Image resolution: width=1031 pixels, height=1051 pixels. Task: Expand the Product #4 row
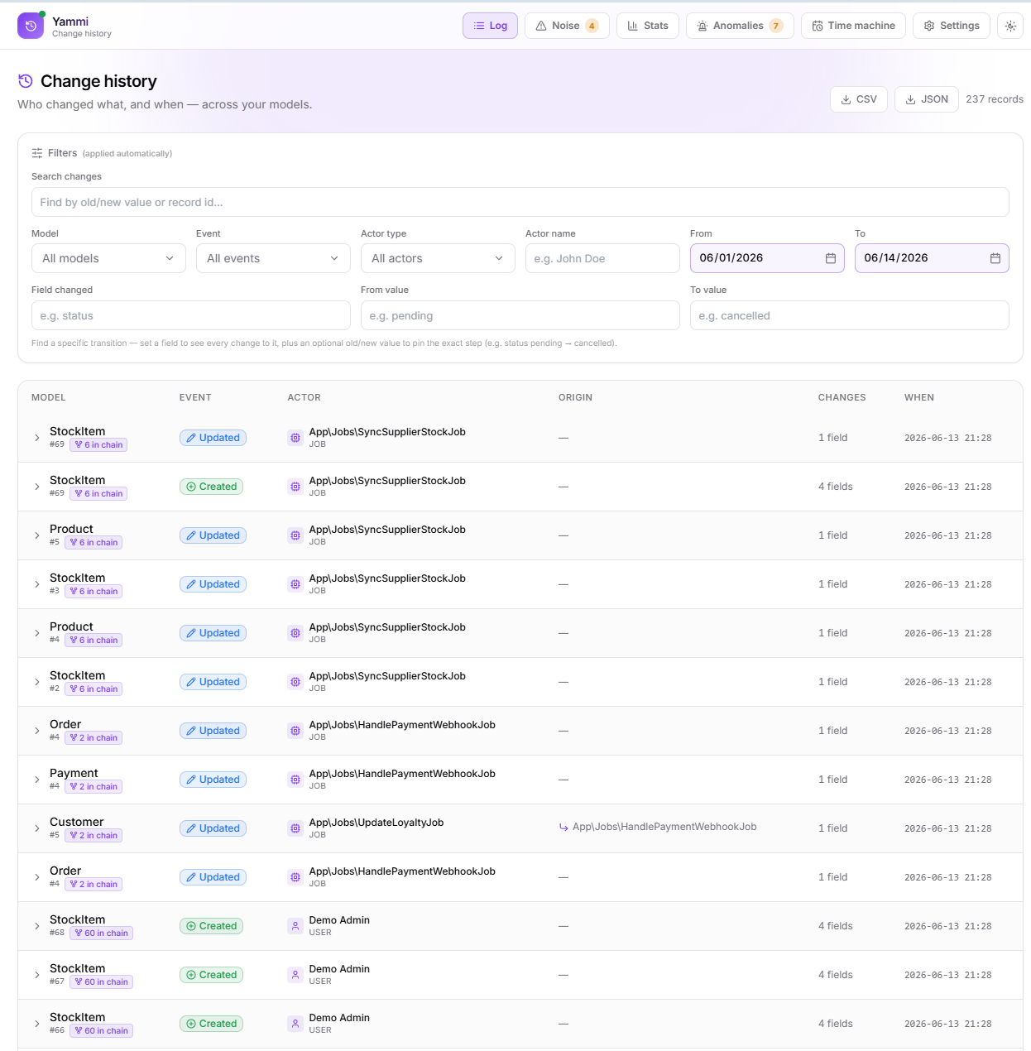(37, 633)
